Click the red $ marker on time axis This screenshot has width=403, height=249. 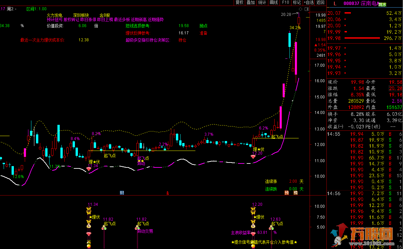point(168,193)
